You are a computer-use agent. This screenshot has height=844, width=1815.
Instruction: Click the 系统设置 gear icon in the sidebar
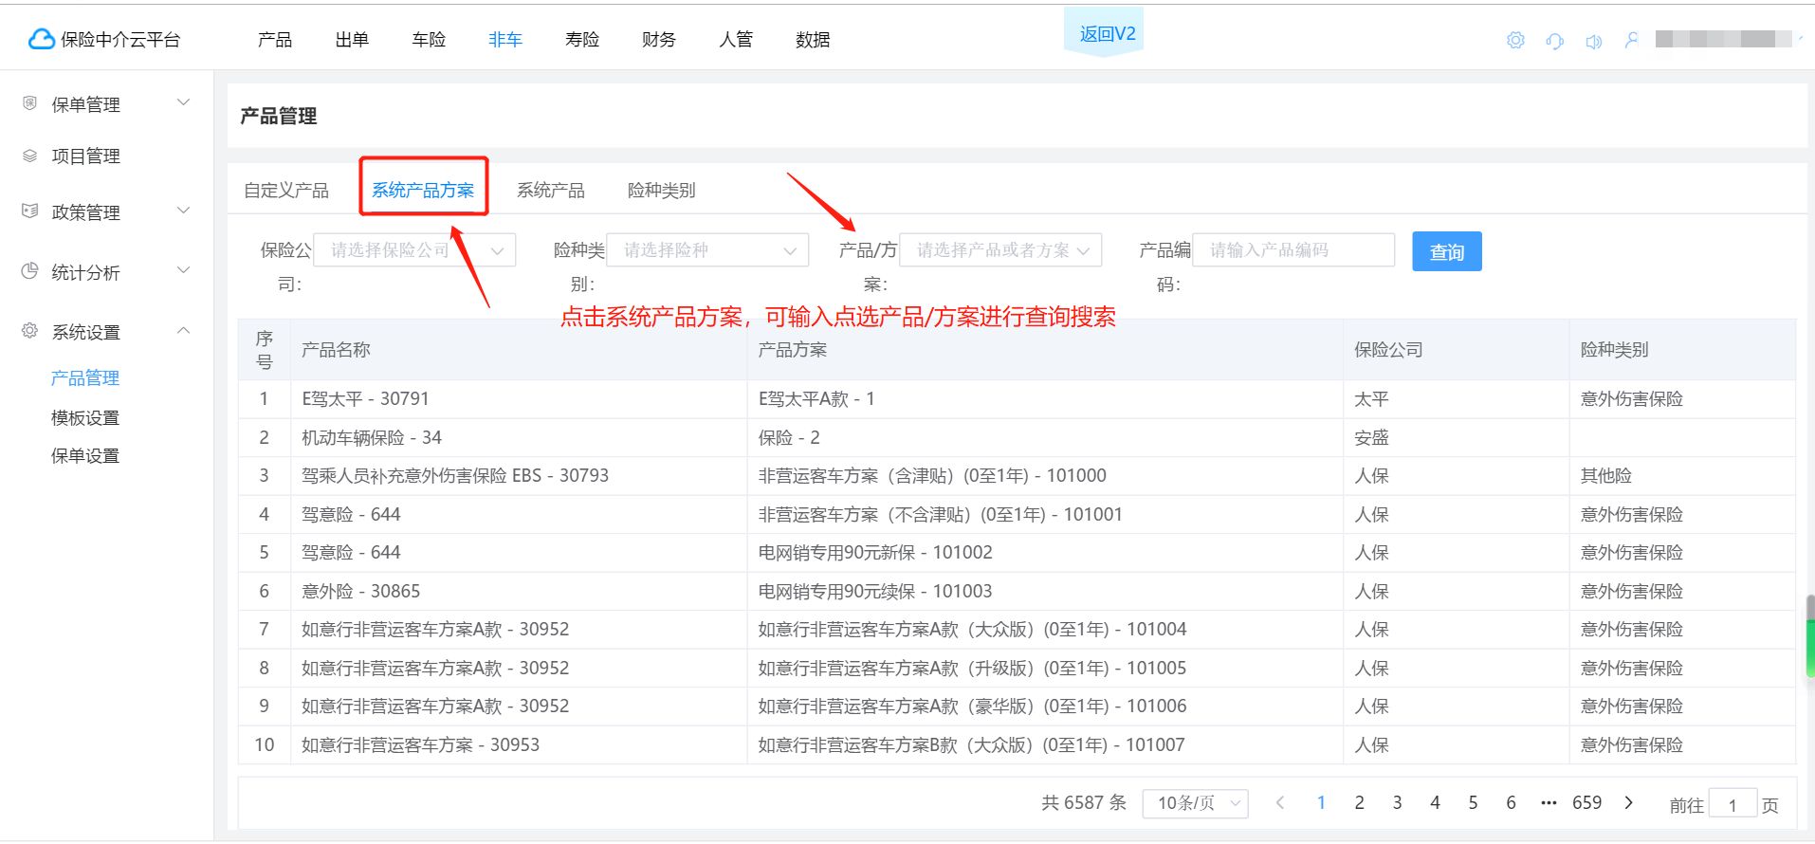pyautogui.click(x=30, y=331)
